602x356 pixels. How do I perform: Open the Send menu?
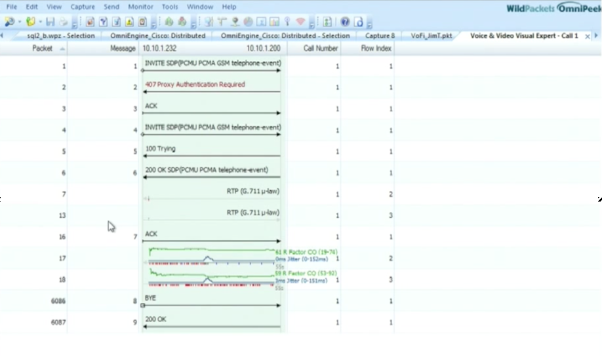click(x=111, y=7)
